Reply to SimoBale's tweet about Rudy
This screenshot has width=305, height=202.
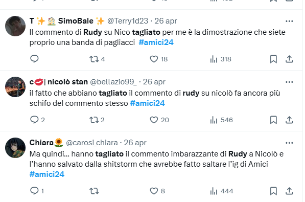tap(34, 59)
